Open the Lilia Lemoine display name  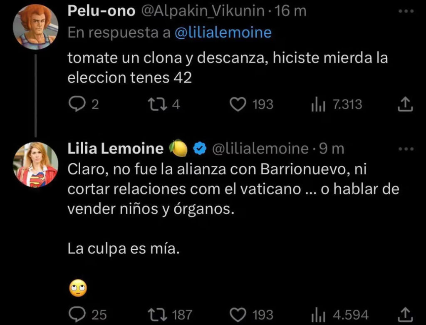point(116,149)
